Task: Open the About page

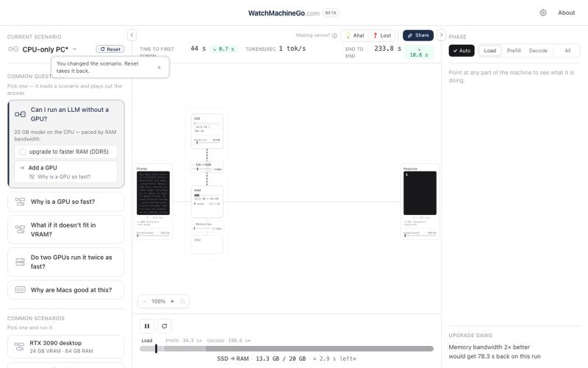Action: click(566, 13)
